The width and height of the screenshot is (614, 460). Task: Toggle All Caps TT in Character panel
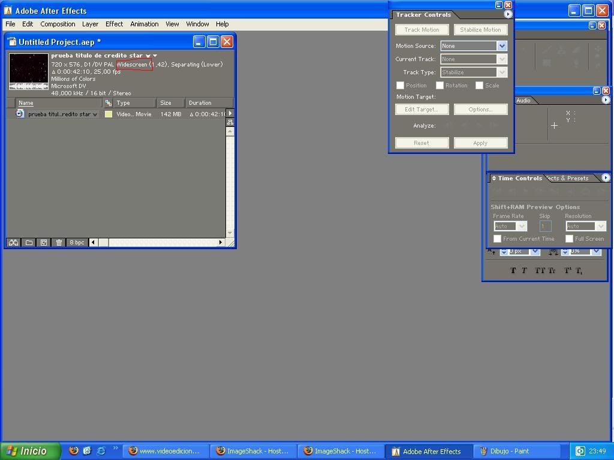(540, 270)
